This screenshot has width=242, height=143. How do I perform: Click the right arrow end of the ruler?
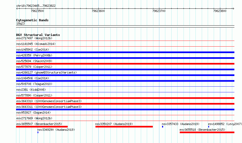point(233,8)
